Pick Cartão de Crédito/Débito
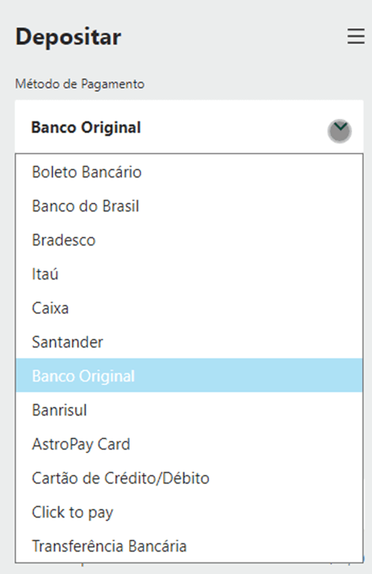The height and width of the screenshot is (574, 372). pyautogui.click(x=189, y=478)
